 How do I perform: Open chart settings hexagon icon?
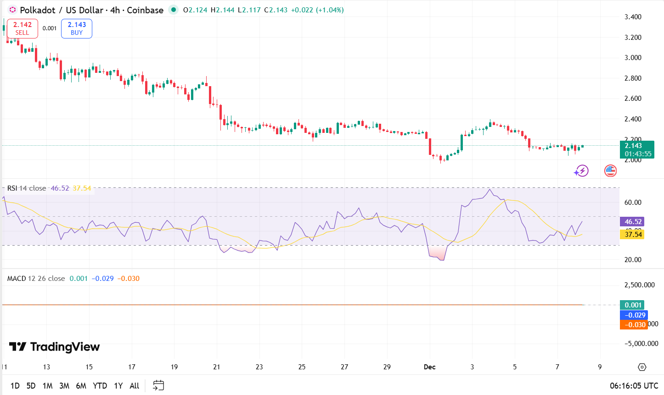point(642,367)
